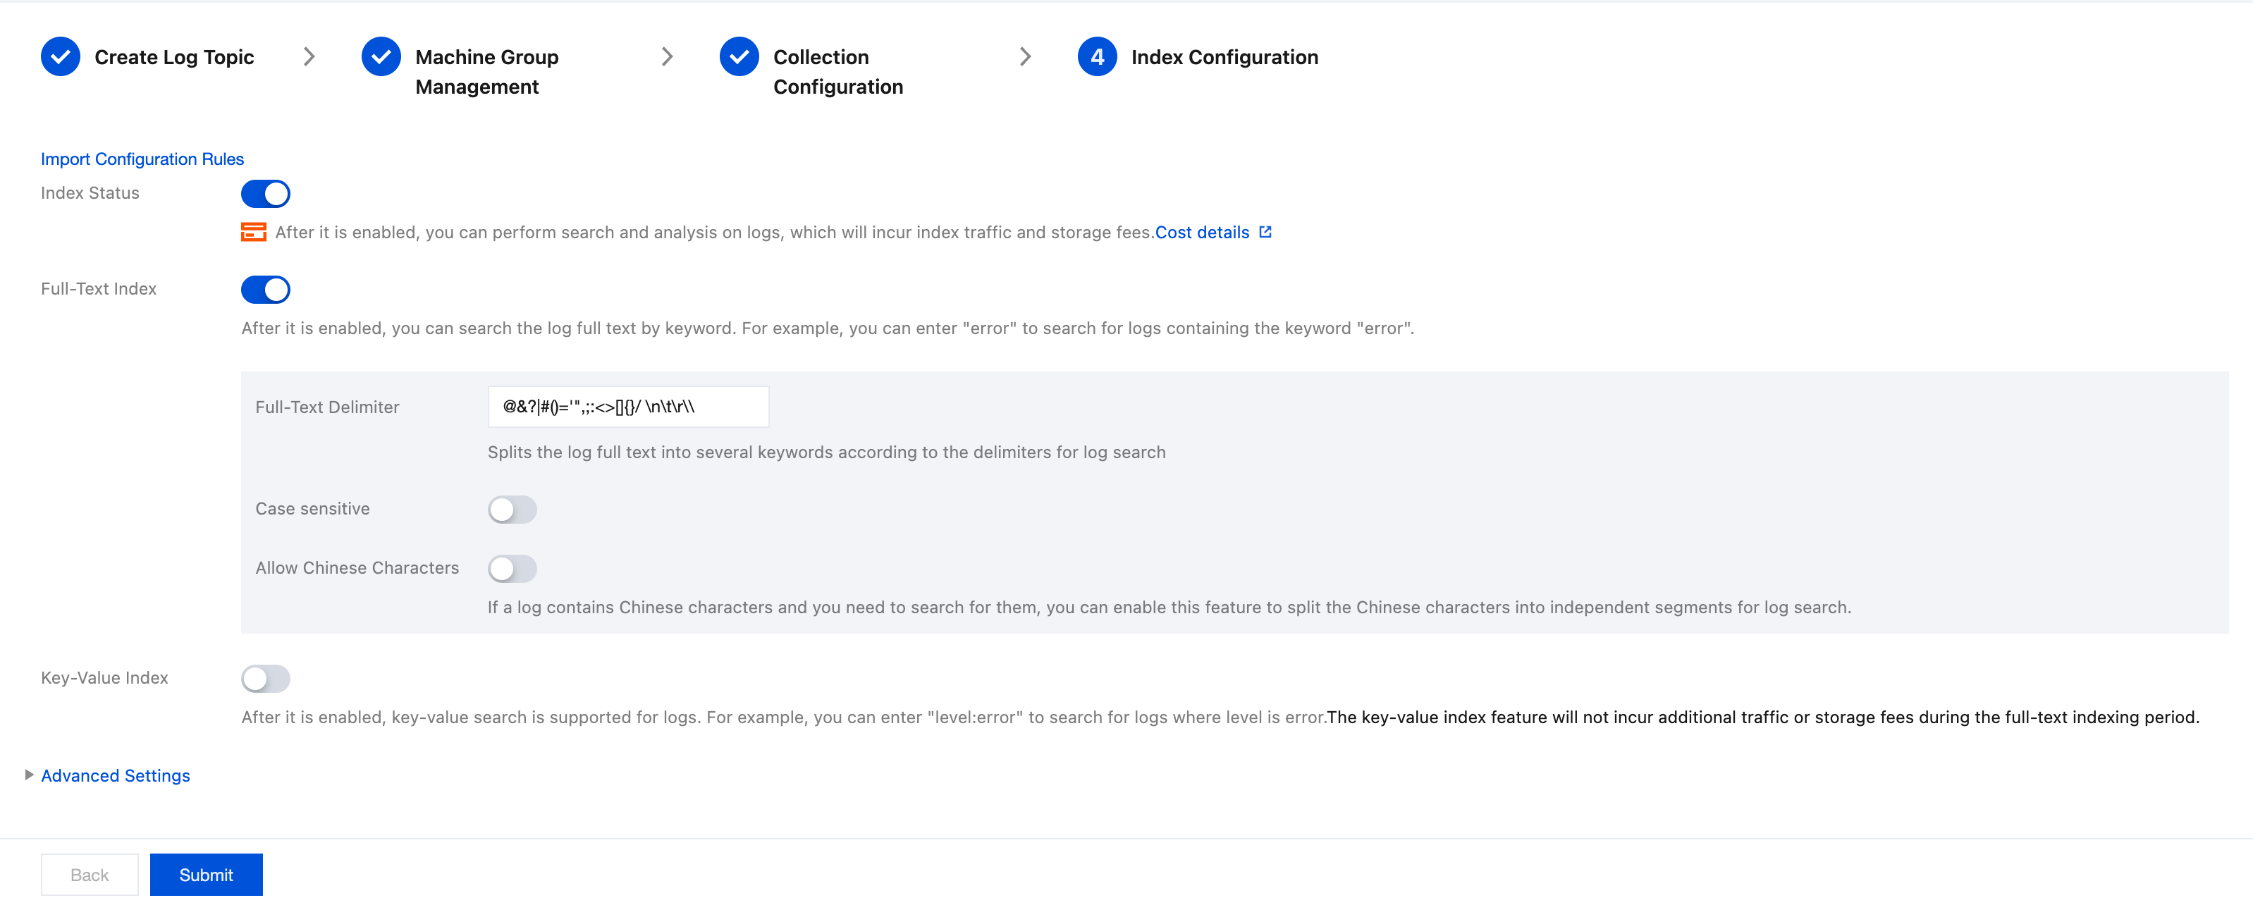This screenshot has width=2253, height=905.
Task: Turn on the Key-Value Index toggle
Action: [x=266, y=679]
